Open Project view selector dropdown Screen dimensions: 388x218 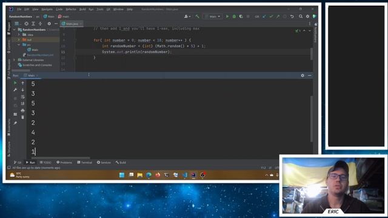(17, 24)
